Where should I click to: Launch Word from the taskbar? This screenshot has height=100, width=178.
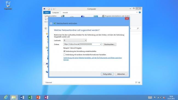tap(22, 97)
